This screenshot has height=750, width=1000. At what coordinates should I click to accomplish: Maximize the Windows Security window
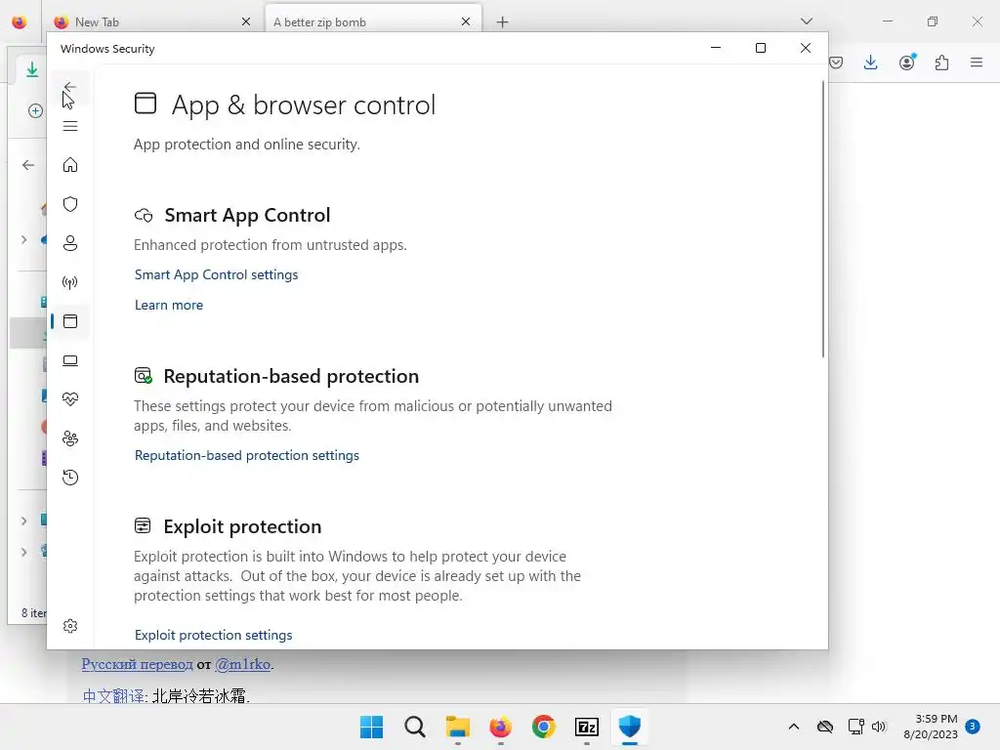tap(760, 48)
